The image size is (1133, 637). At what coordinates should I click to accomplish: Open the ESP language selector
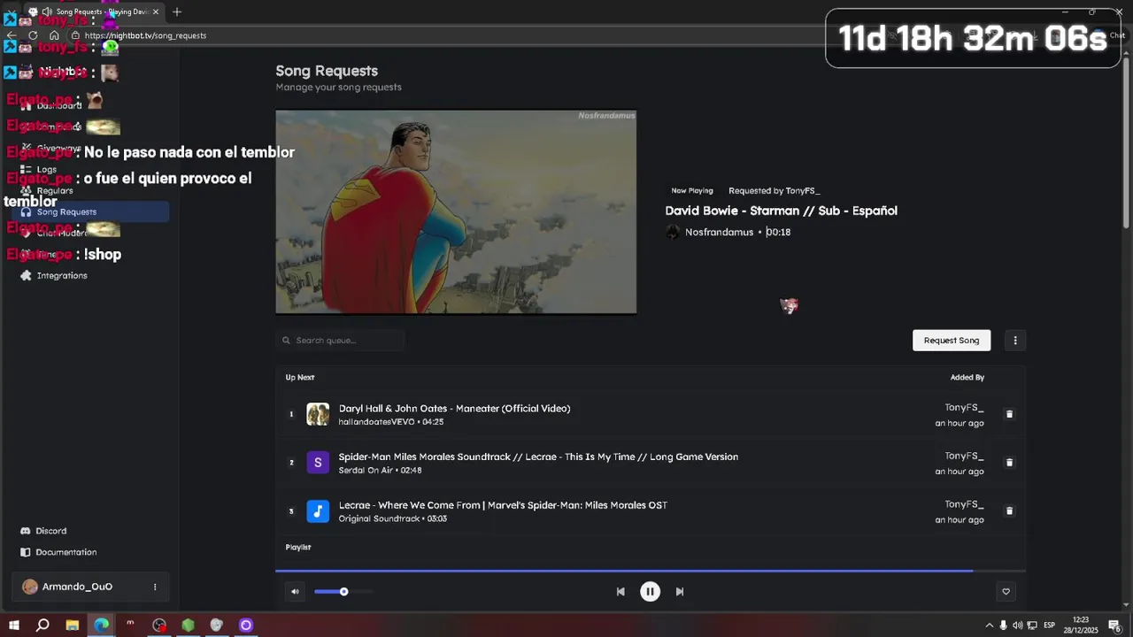pyautogui.click(x=1049, y=625)
